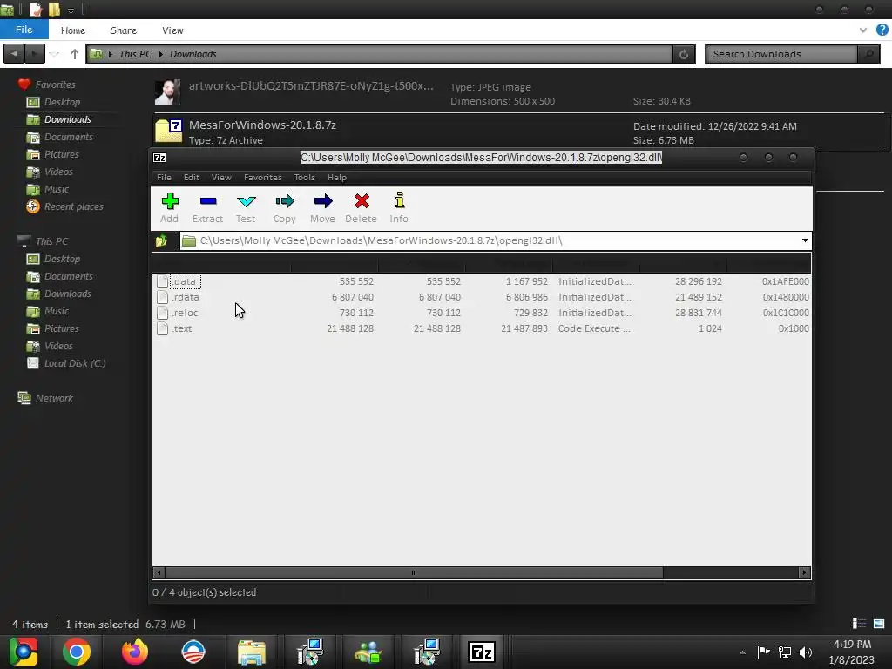Open the 7-Zip File menu

click(x=164, y=178)
